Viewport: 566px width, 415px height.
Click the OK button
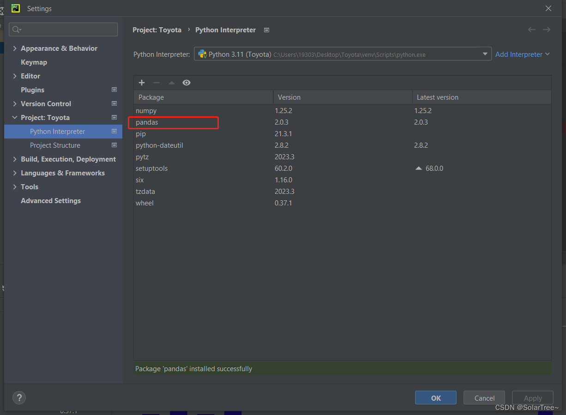click(436, 398)
